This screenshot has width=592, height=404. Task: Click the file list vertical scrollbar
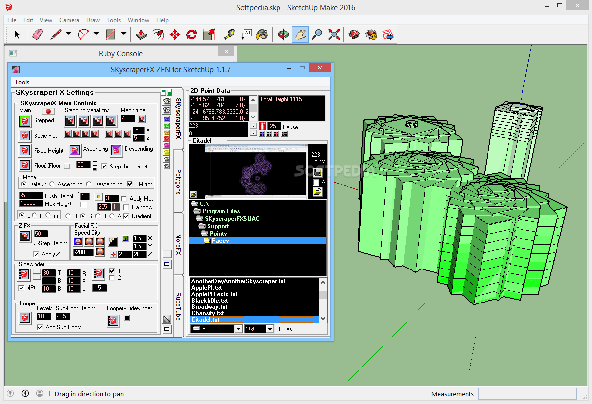click(x=323, y=300)
